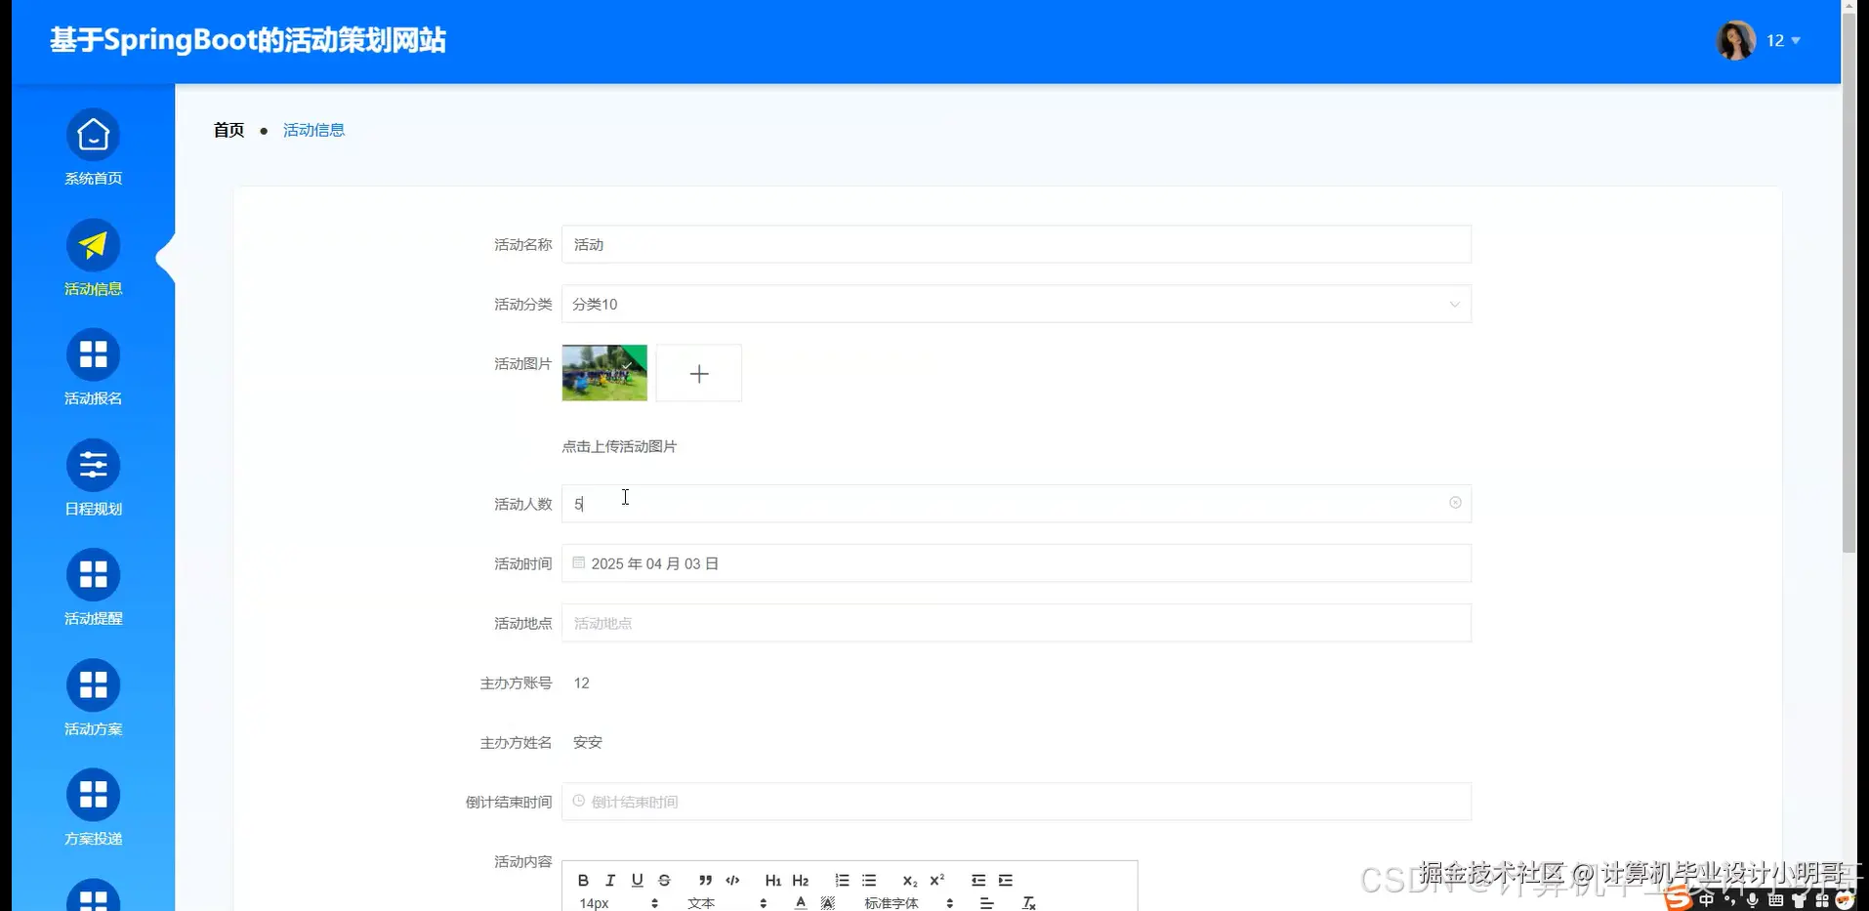Apply underline formatting in the editor
Viewport: 1869px width, 911px height.
[637, 881]
